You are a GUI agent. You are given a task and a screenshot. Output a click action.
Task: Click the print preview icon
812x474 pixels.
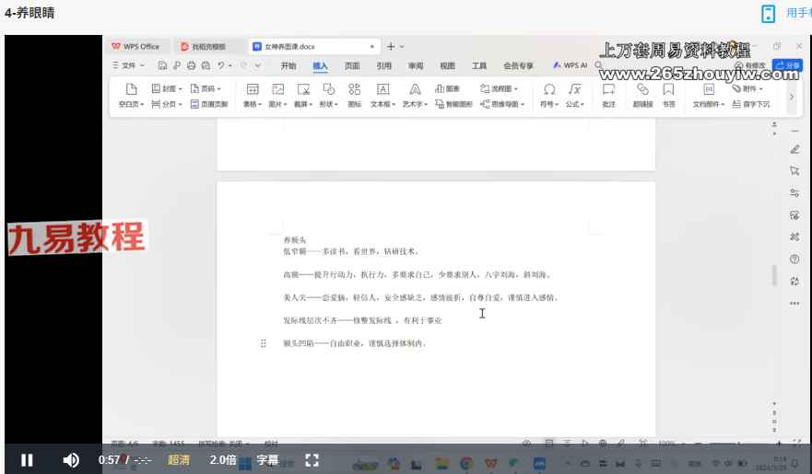206,65
